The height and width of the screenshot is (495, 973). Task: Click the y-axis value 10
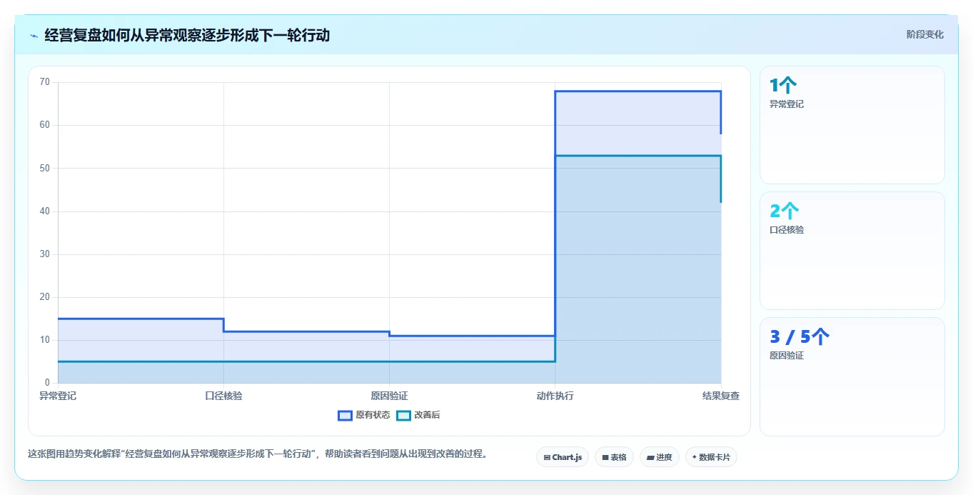point(45,340)
